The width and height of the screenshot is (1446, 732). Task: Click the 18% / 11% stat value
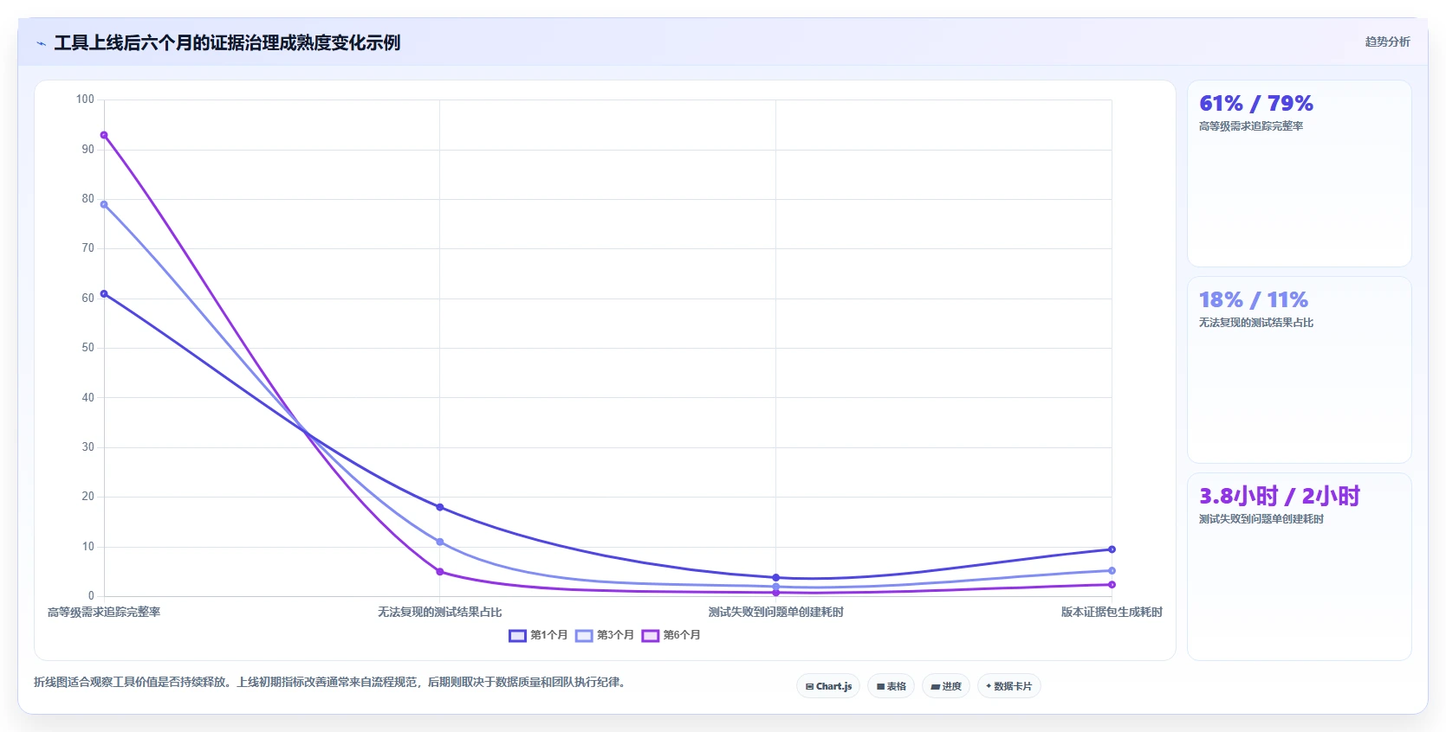pos(1253,300)
